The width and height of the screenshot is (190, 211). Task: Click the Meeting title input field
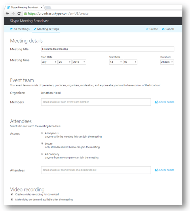click(x=108, y=49)
